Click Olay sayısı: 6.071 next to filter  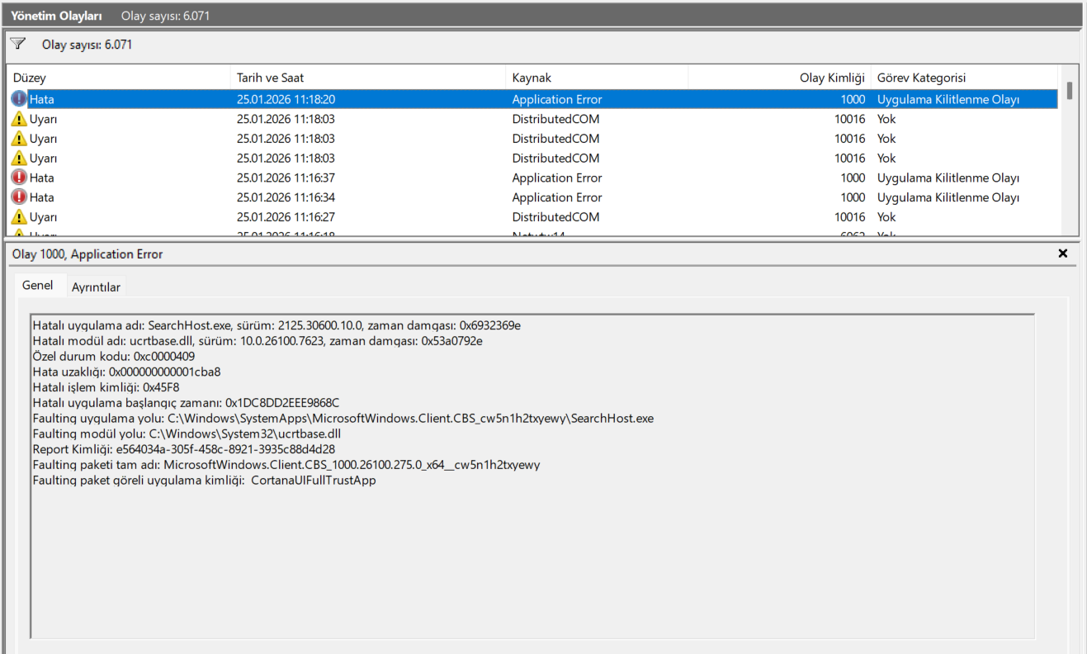point(87,45)
